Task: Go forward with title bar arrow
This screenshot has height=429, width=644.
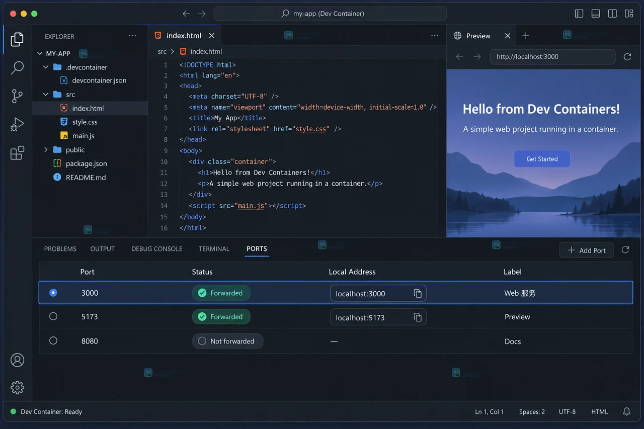Action: pos(202,14)
